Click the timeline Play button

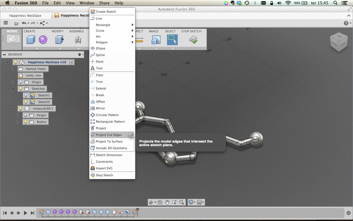click(25, 213)
